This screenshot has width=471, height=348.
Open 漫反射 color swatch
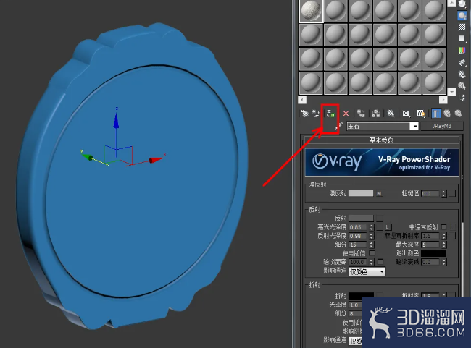pos(361,193)
